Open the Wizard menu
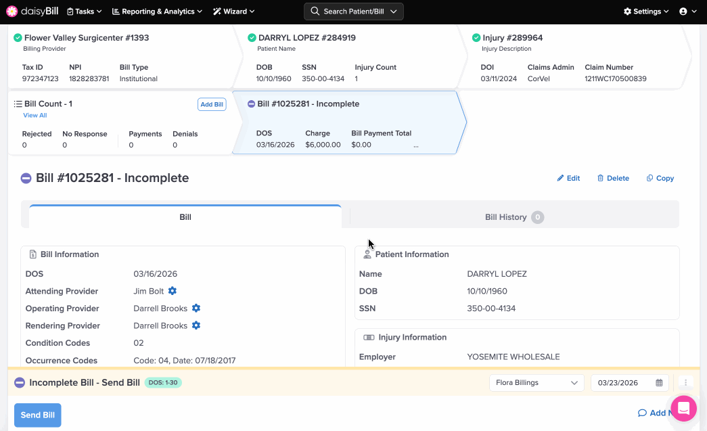Screen dimensions: 707x431 click(233, 12)
